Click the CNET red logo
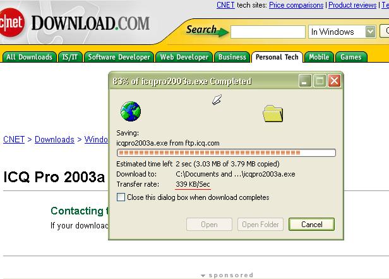The image size is (389, 279). [11, 22]
